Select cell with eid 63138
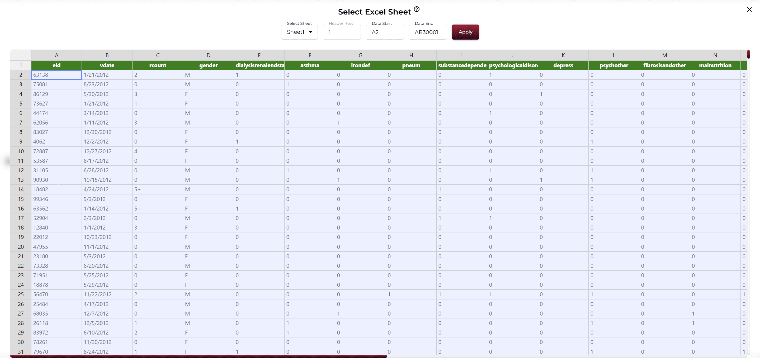Image resolution: width=760 pixels, height=358 pixels. 56,75
